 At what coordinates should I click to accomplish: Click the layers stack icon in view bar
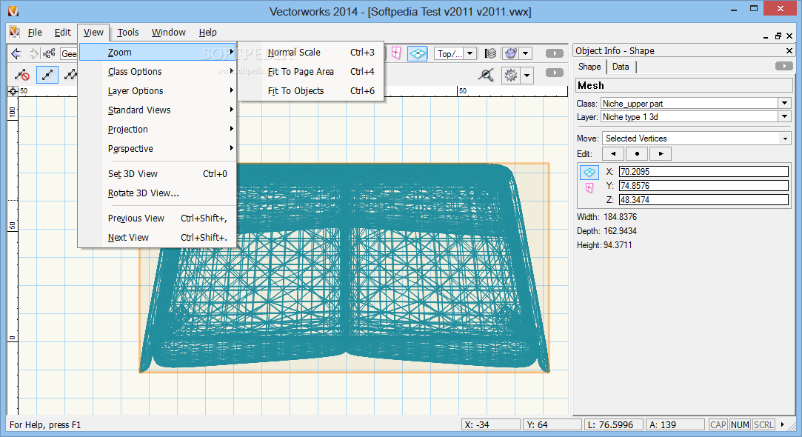[x=490, y=53]
